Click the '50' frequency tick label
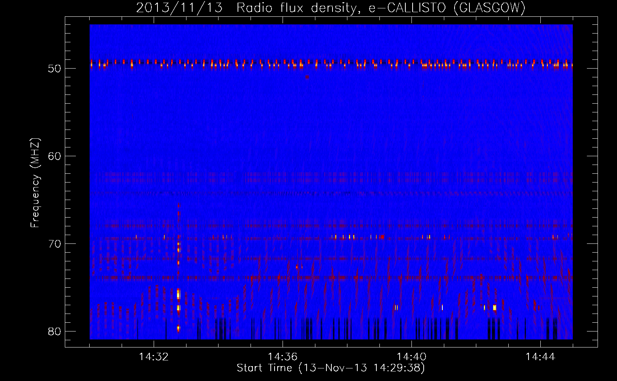The height and width of the screenshot is (381, 617). (55, 69)
